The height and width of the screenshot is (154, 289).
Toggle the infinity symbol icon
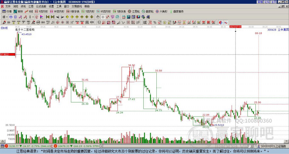[x=225, y=22]
